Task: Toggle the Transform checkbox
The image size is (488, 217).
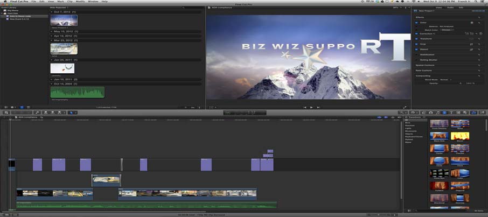Action: pos(416,39)
